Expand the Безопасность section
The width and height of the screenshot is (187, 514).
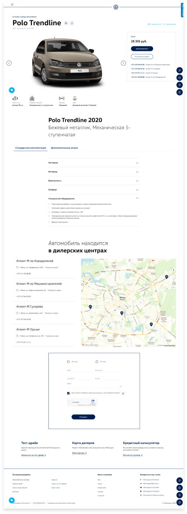click(94, 181)
